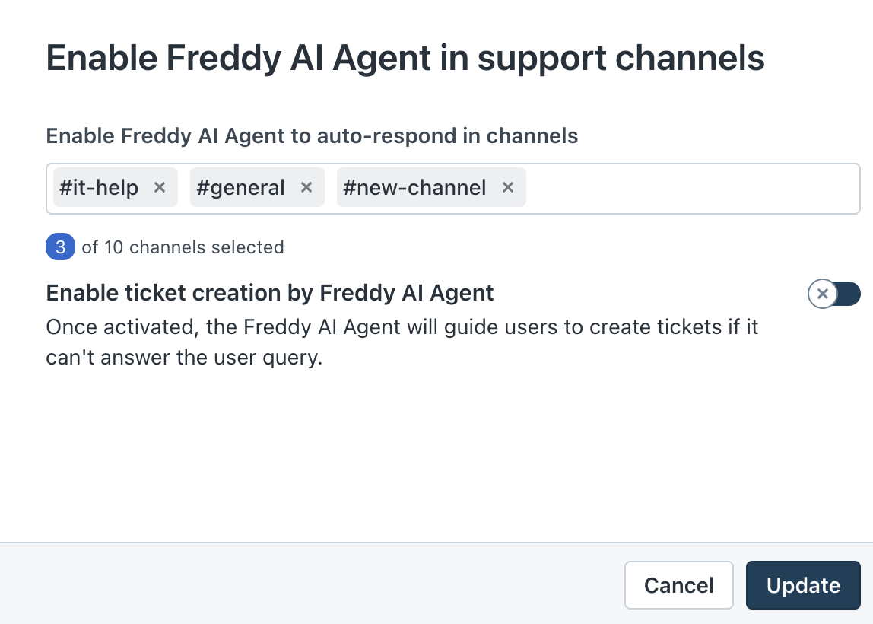Click the dialog heading 'Enable Freddy AI Agent in support channels'
This screenshot has height=624, width=873.
pyautogui.click(x=405, y=59)
